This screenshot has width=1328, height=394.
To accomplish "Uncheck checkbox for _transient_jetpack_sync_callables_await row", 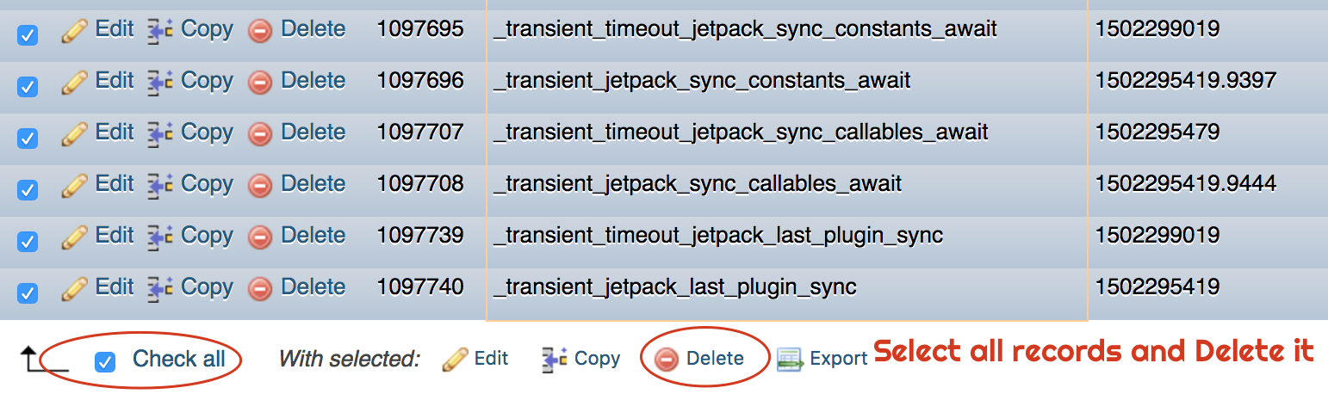I will tap(28, 190).
